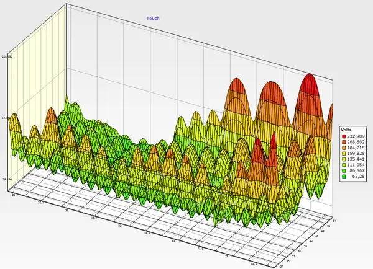Click the "65" label on bottom axis

(x=173, y=241)
